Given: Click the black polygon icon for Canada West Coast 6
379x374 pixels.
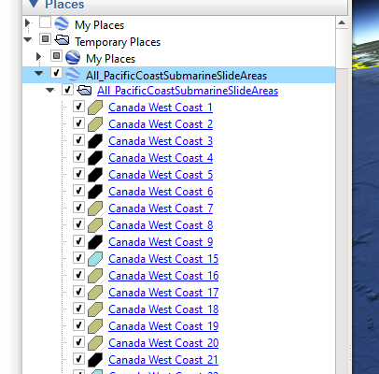Looking at the screenshot, I should pyautogui.click(x=95, y=192).
